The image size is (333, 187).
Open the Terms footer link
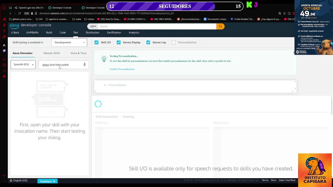click(x=265, y=180)
